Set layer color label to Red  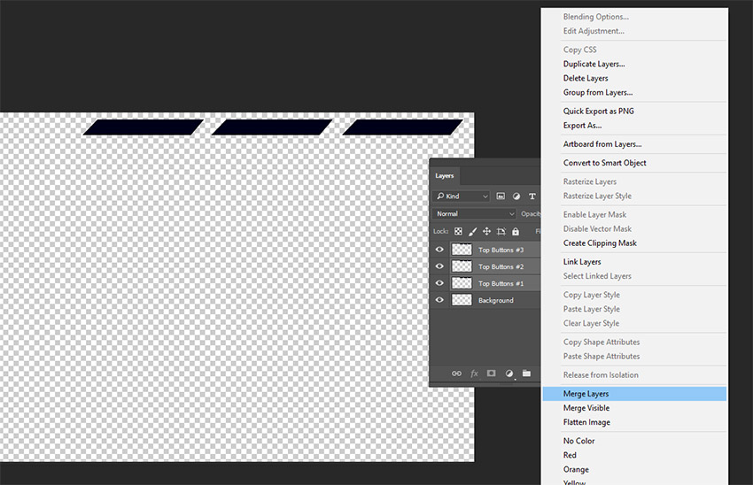[x=570, y=455]
